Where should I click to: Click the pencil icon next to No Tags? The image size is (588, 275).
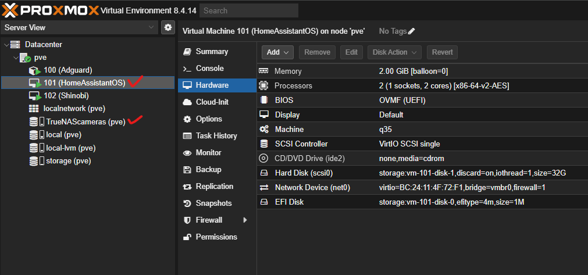412,31
